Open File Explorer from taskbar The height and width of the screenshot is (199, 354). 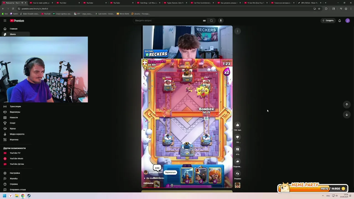(x=17, y=196)
